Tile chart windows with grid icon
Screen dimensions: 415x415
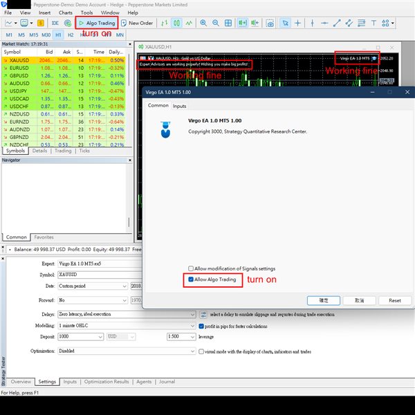pyautogui.click(x=228, y=24)
